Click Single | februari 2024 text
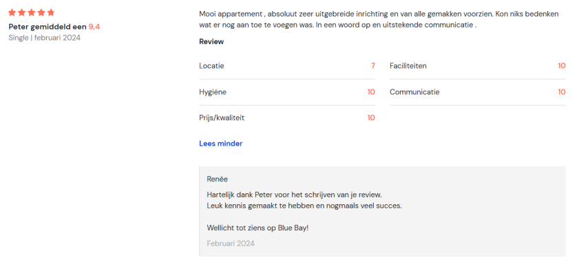Image resolution: width=579 pixels, height=264 pixels. pos(44,38)
